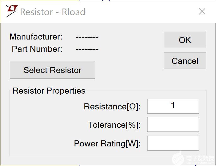This screenshot has width=216, height=166.
Task: Click the "Resistor - Rload" window title
Action: click(53, 12)
